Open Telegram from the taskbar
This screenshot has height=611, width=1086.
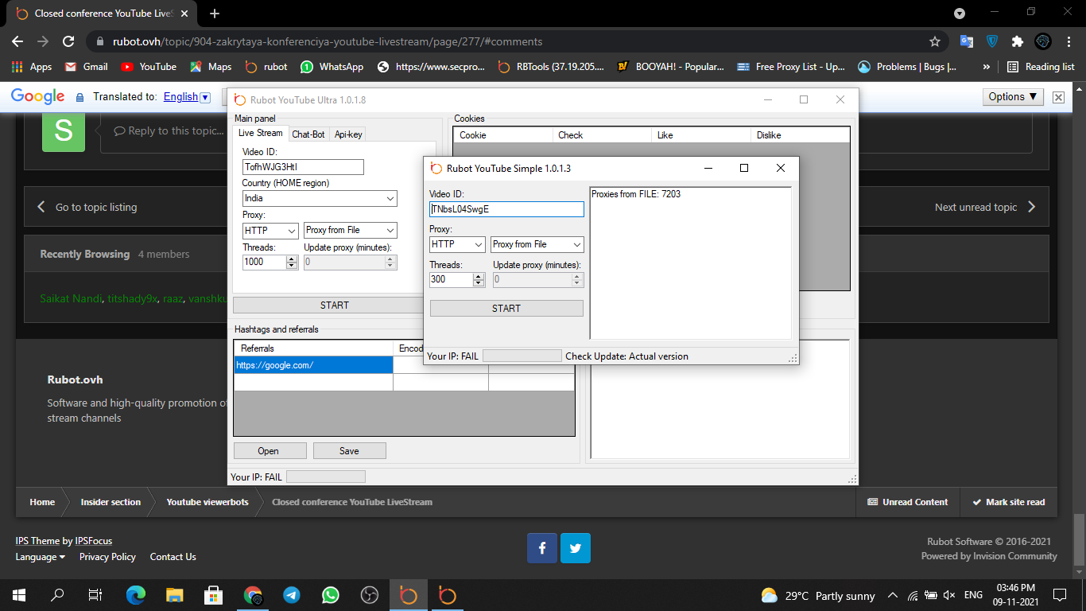292,595
